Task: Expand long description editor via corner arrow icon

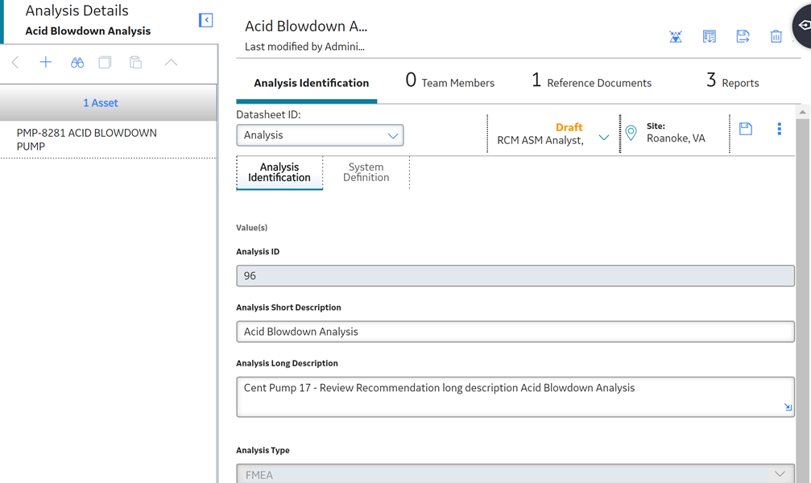Action: click(x=788, y=407)
